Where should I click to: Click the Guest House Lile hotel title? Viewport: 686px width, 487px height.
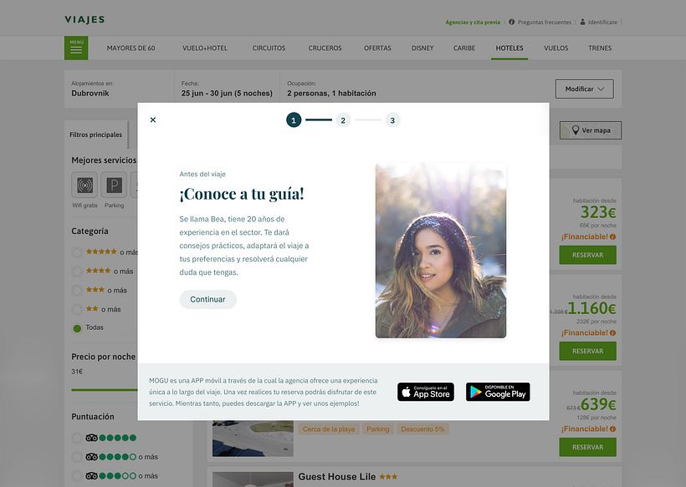[x=336, y=477]
